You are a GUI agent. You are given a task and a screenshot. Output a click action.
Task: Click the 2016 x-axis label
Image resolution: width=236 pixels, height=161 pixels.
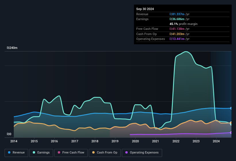click(54, 141)
